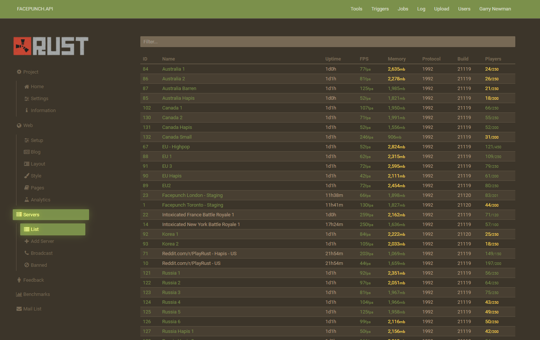The image size is (540, 340).
Task: Click the List icon under Servers
Action: coord(27,229)
